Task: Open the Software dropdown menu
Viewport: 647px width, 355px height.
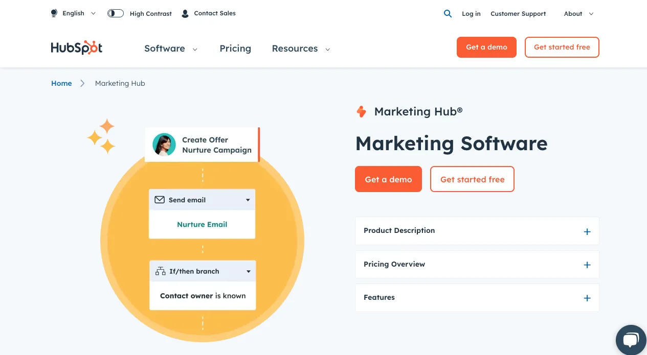Action: point(171,49)
